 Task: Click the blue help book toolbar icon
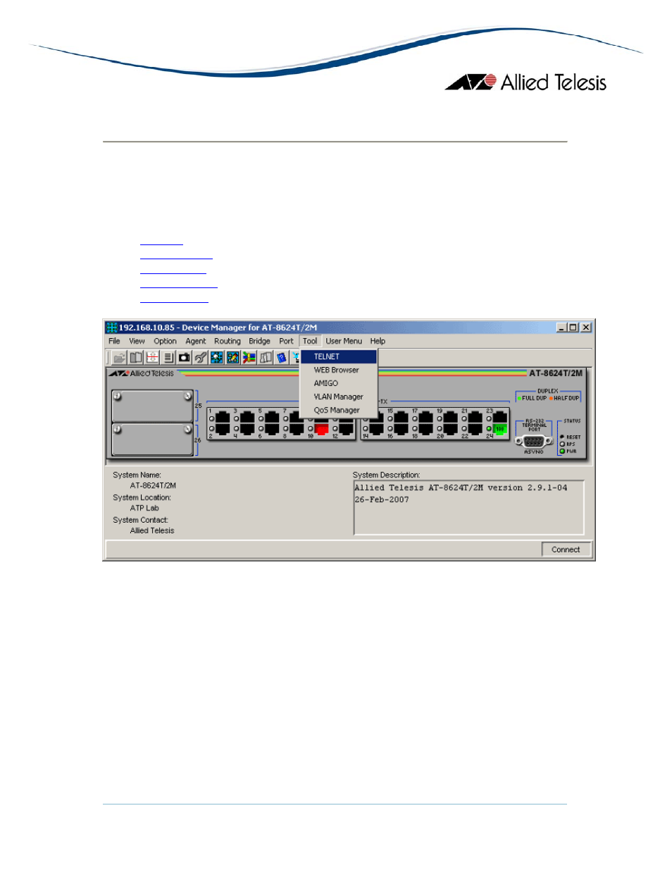(x=282, y=358)
